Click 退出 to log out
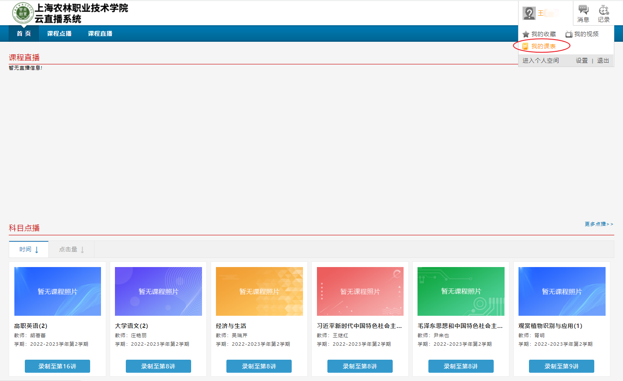Viewport: 623px width, 381px height. pyautogui.click(x=603, y=60)
